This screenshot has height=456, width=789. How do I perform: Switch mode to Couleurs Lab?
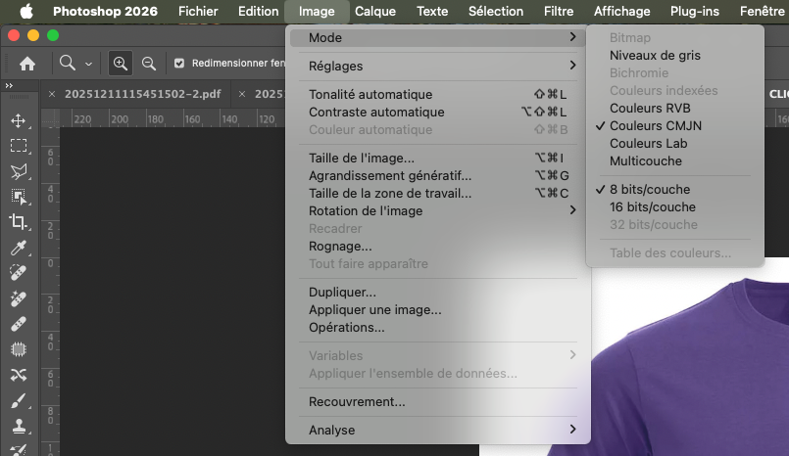click(x=674, y=143)
